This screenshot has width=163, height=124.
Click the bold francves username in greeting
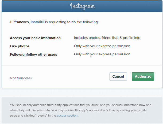point(22,22)
